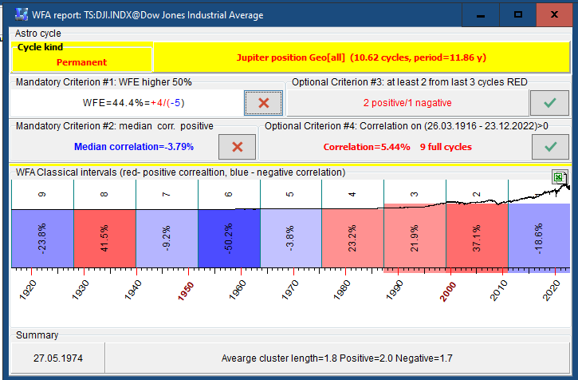Viewport: 578px width, 380px height.
Task: Select interval 8 red block with 41.5%
Action: coord(104,239)
